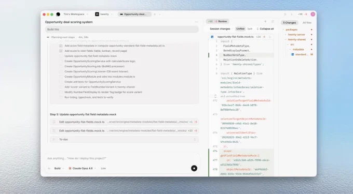Screen dimensions: 353x194
Task: Click the expand panel icon next to Review plus
Action: coord(273,21)
